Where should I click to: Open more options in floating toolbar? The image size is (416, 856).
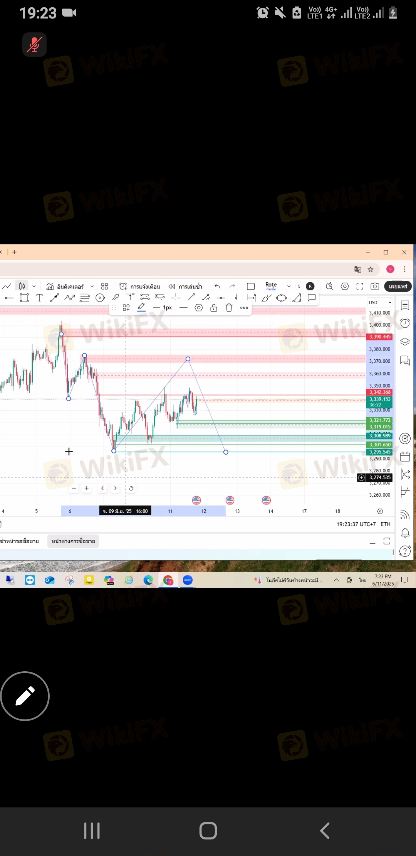pyautogui.click(x=244, y=308)
